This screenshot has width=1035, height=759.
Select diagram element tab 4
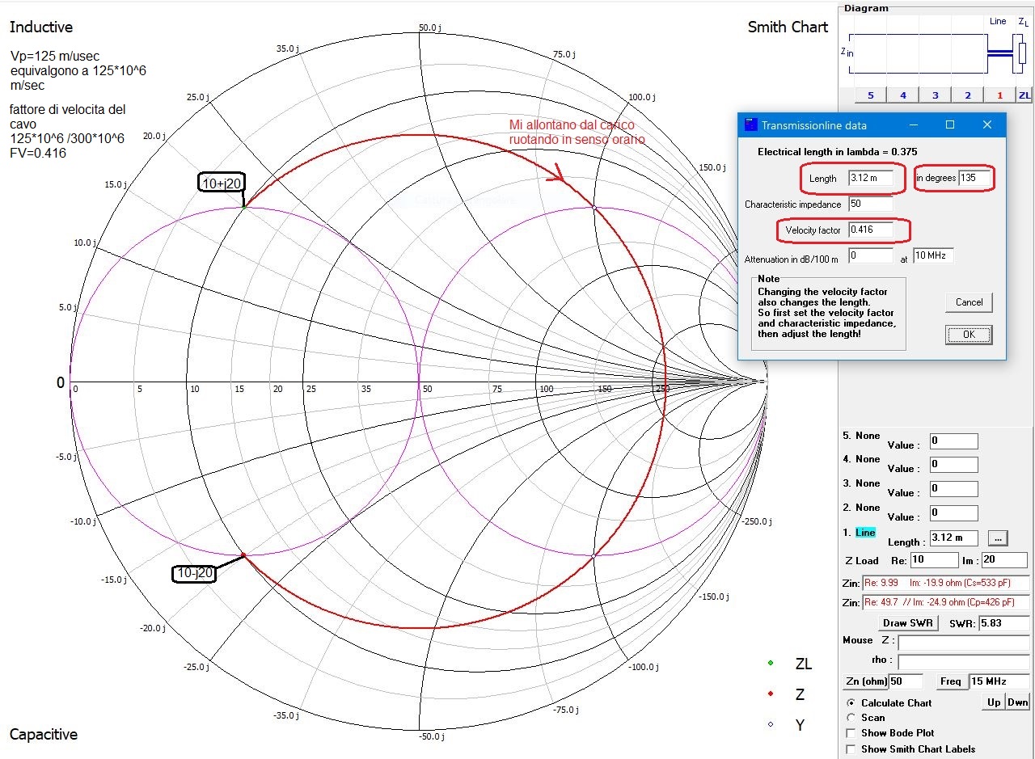coord(903,95)
